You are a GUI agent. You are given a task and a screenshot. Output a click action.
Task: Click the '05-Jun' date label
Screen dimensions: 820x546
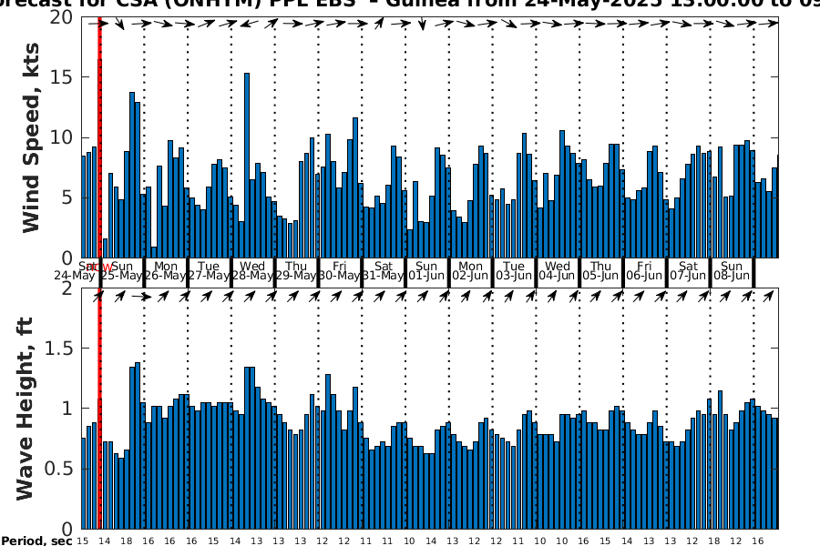600,276
